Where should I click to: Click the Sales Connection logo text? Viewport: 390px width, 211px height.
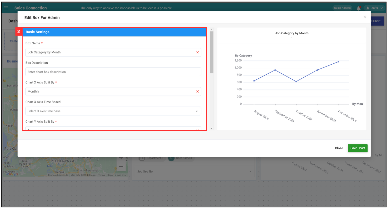tap(31, 8)
